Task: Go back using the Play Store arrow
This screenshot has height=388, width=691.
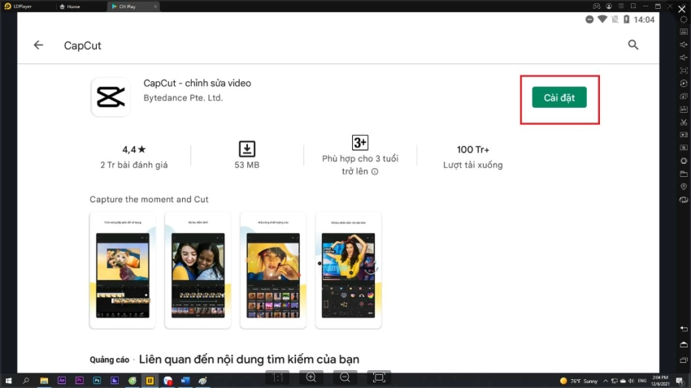Action: (x=38, y=45)
